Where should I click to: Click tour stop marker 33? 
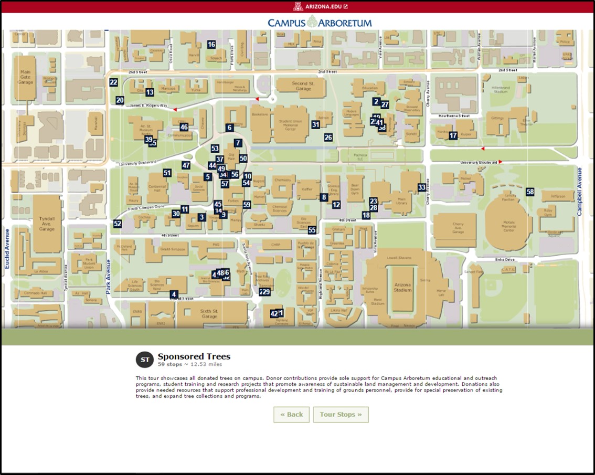click(422, 187)
